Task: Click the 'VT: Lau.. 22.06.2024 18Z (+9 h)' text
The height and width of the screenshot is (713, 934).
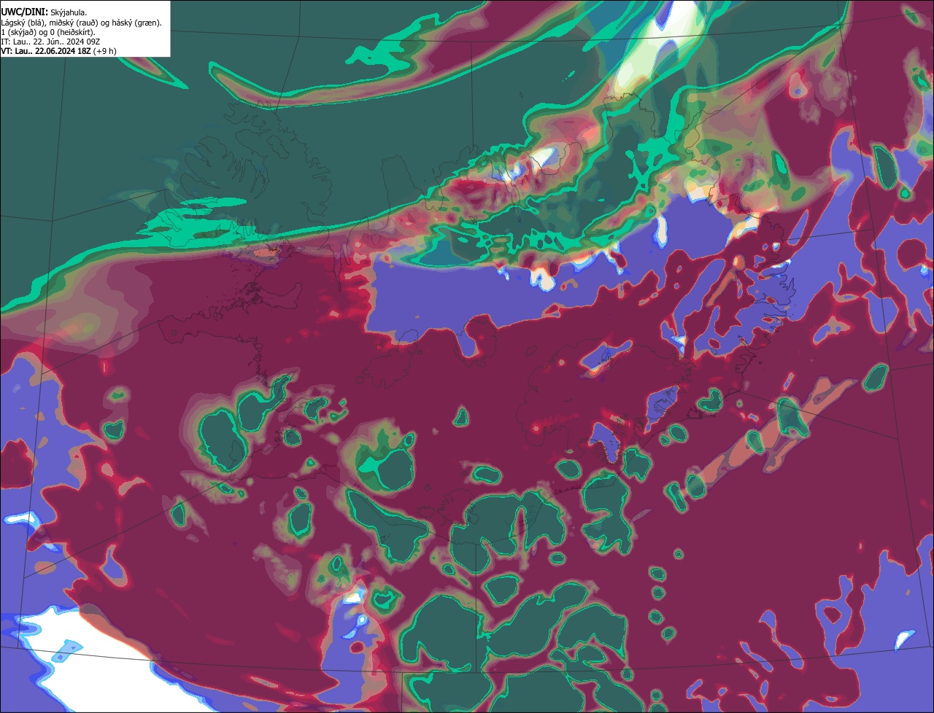Action: [x=58, y=51]
